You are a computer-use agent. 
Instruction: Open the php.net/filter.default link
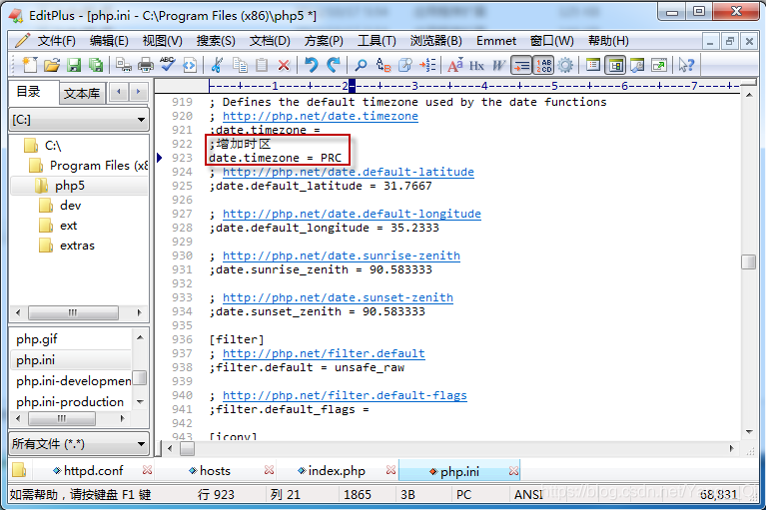pos(324,353)
